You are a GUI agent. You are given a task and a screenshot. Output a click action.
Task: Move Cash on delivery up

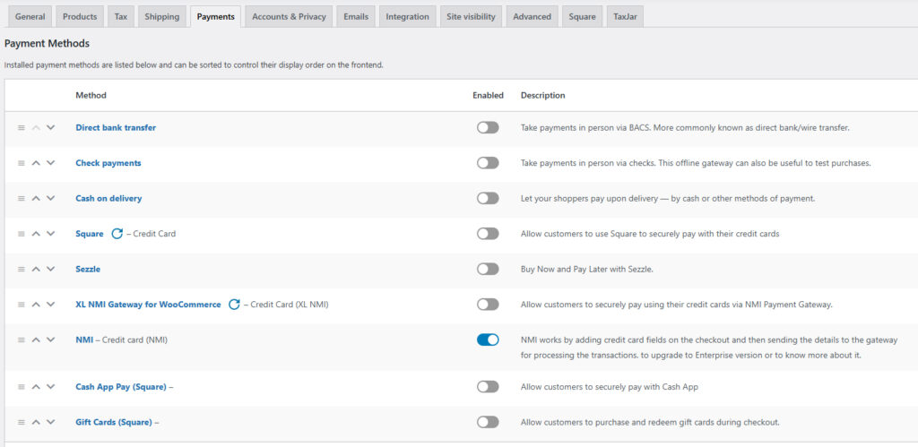point(36,198)
